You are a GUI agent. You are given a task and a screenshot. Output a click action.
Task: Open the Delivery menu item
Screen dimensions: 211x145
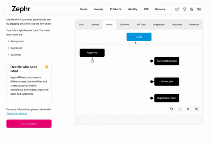160,9
